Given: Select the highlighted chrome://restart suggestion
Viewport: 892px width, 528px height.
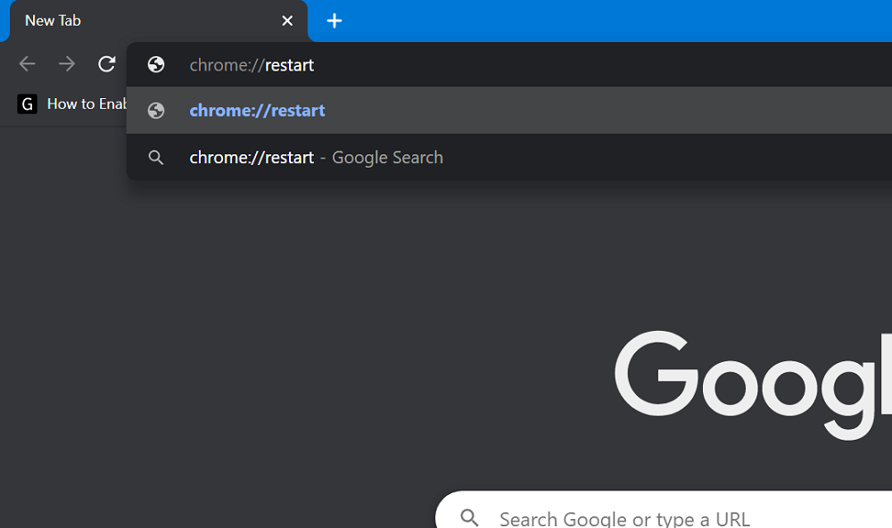Looking at the screenshot, I should click(x=509, y=111).
